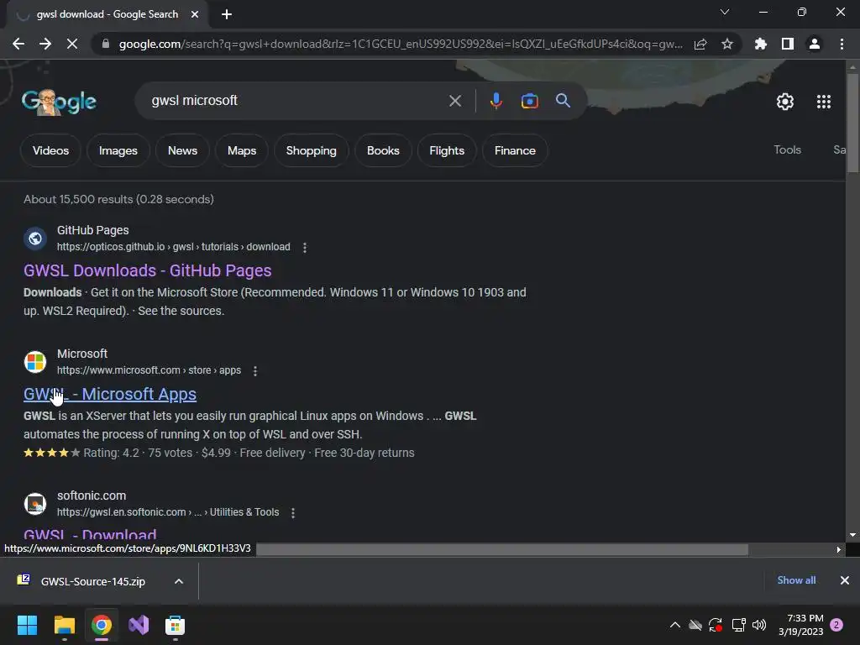Switch to Maps results
This screenshot has width=860, height=645.
(x=242, y=151)
